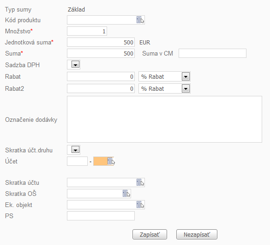Open lookup icon in Kód produktu field

(x=140, y=20)
